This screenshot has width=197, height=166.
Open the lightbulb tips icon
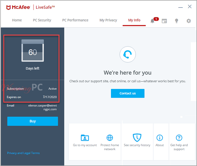coord(177,21)
